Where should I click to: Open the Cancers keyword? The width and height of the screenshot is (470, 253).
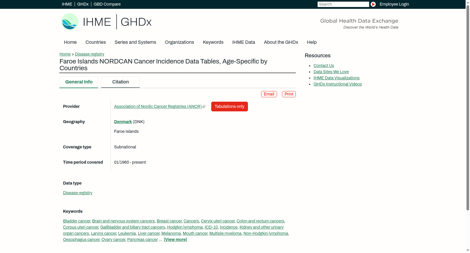tap(191, 221)
